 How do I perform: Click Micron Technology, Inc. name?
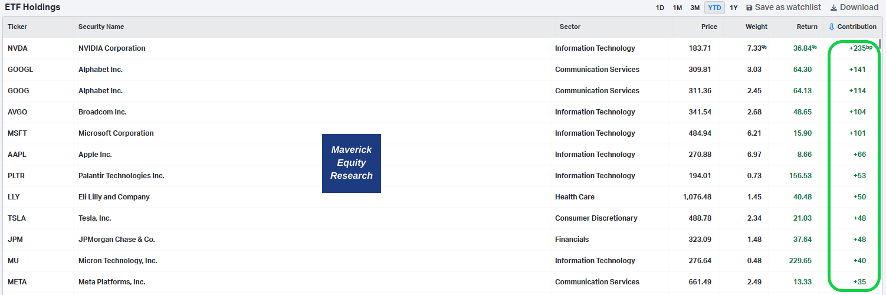pyautogui.click(x=118, y=261)
